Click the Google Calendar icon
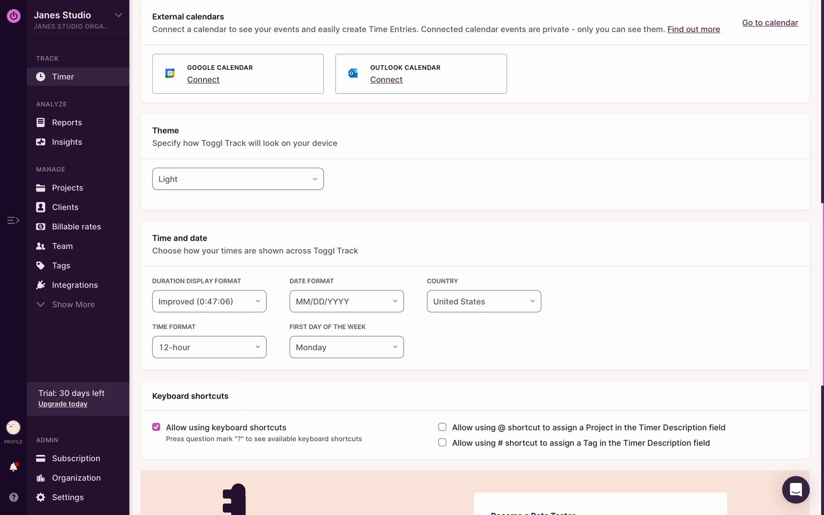The width and height of the screenshot is (824, 515). pyautogui.click(x=170, y=73)
